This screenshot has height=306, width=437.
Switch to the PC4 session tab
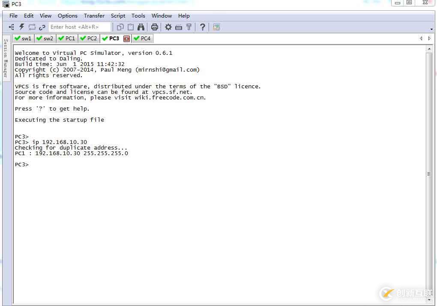[142, 39]
